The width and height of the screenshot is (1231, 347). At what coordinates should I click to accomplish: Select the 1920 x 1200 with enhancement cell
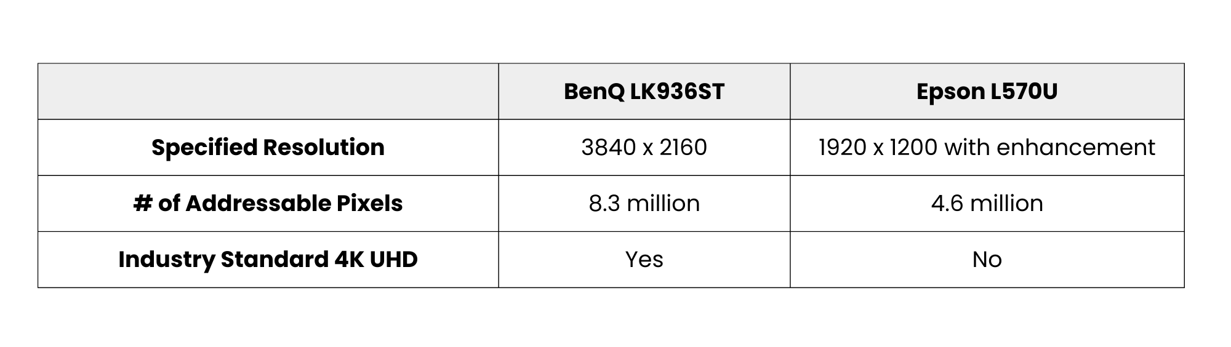pos(987,148)
